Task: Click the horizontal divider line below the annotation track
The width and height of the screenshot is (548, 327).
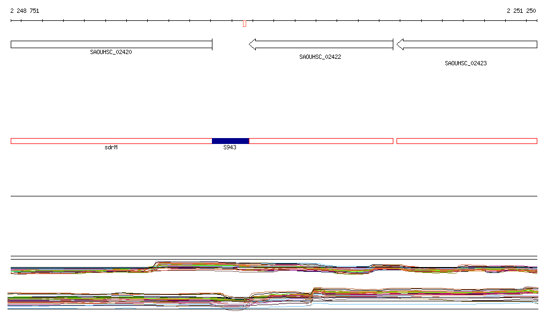Action: [x=274, y=196]
